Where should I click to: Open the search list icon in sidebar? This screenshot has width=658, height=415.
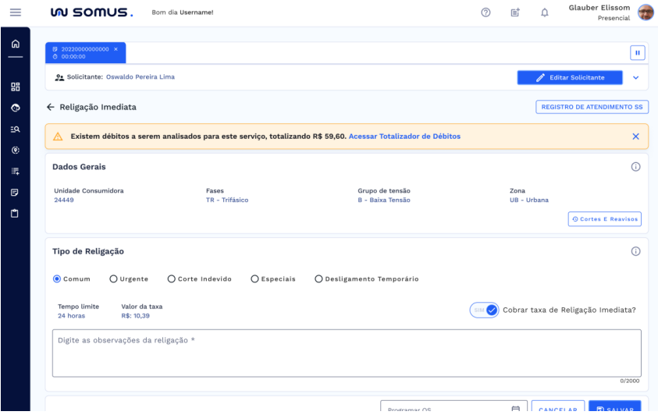point(16,129)
